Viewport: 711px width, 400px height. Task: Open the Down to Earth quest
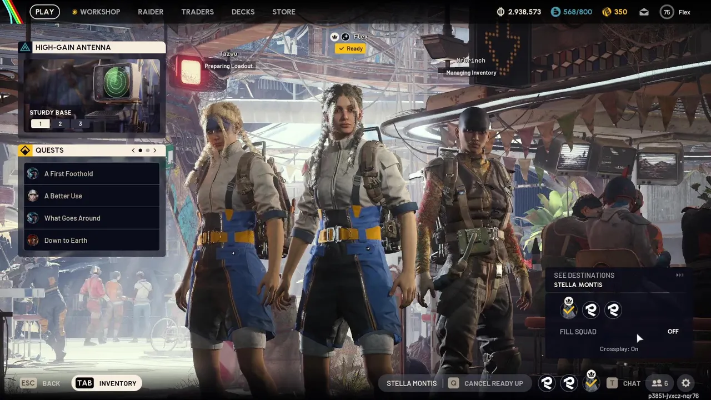tap(92, 241)
